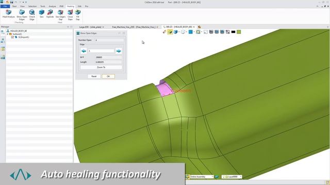The height and width of the screenshot is (185, 330).
Task: Open the Tools ribbon tab
Action: 43,6
